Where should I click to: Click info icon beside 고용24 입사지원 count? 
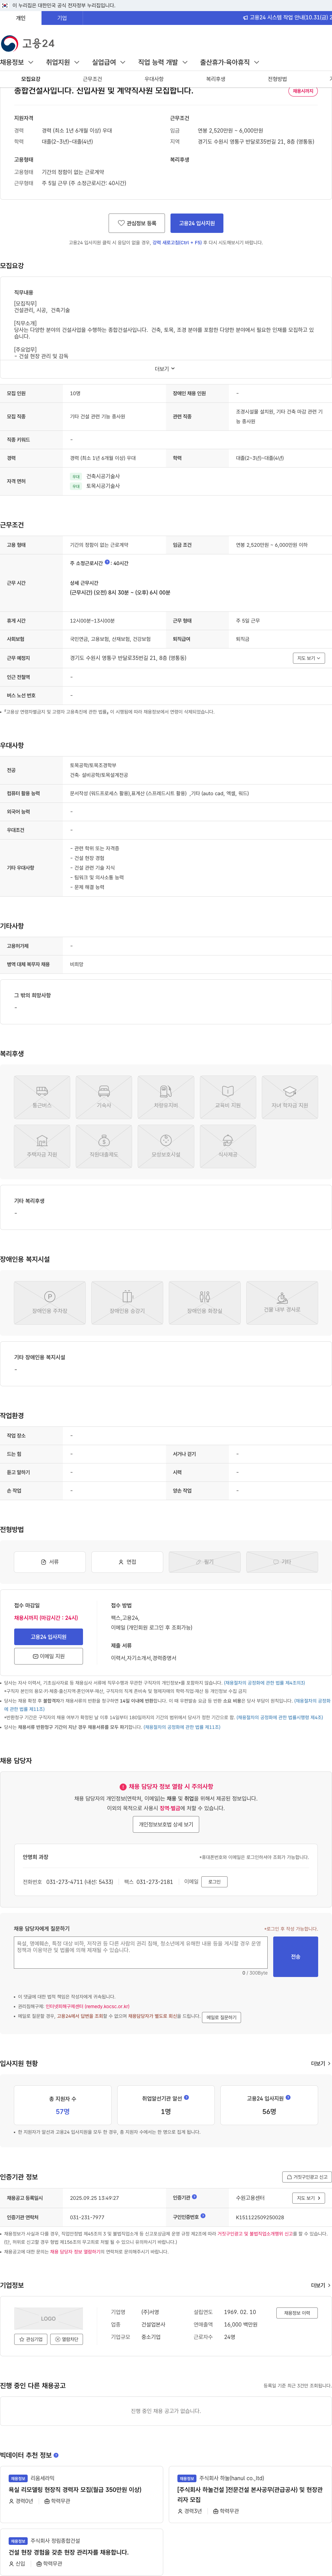click(x=288, y=2097)
